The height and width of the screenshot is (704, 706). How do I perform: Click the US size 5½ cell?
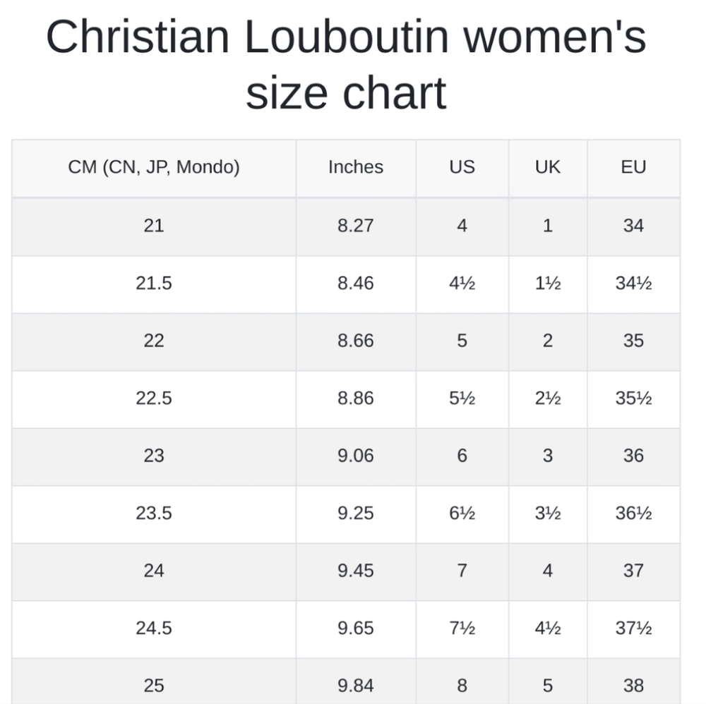[462, 399]
